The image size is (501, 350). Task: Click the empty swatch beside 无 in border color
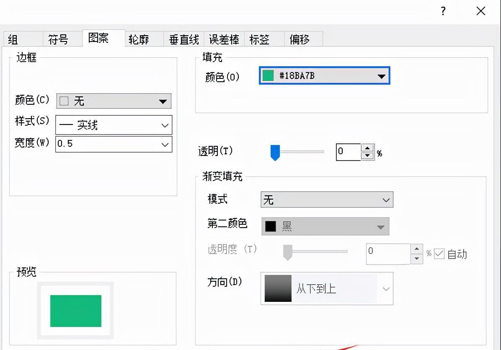(x=64, y=101)
